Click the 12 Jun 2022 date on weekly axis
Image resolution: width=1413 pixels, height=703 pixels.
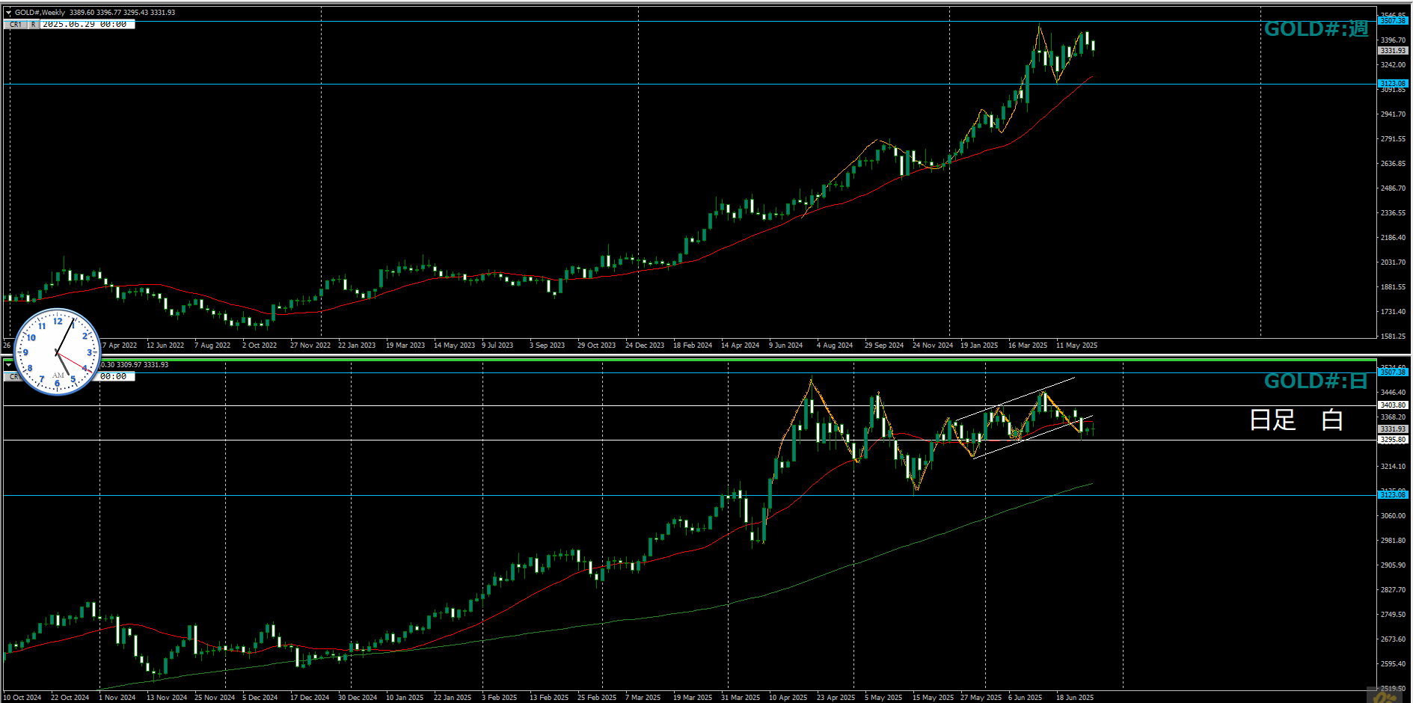[x=165, y=346]
